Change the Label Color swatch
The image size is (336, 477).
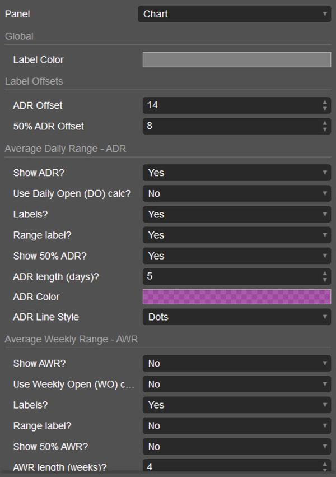click(x=236, y=59)
